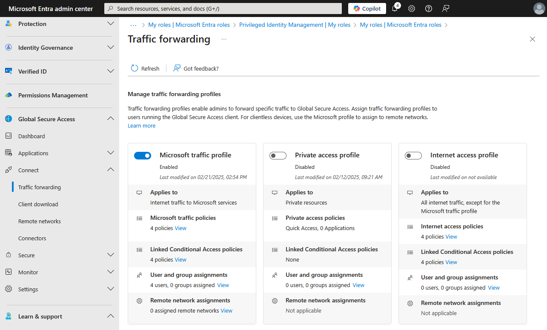The width and height of the screenshot is (547, 330).
Task: Enable the Private access profile toggle
Action: 278,156
